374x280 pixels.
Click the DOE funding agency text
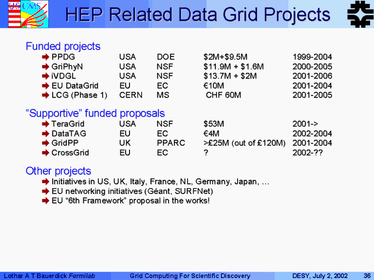166,57
